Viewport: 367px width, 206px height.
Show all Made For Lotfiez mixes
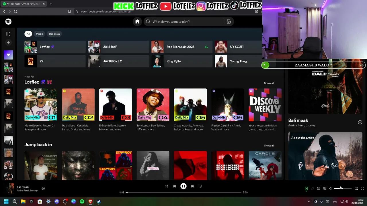269,83
